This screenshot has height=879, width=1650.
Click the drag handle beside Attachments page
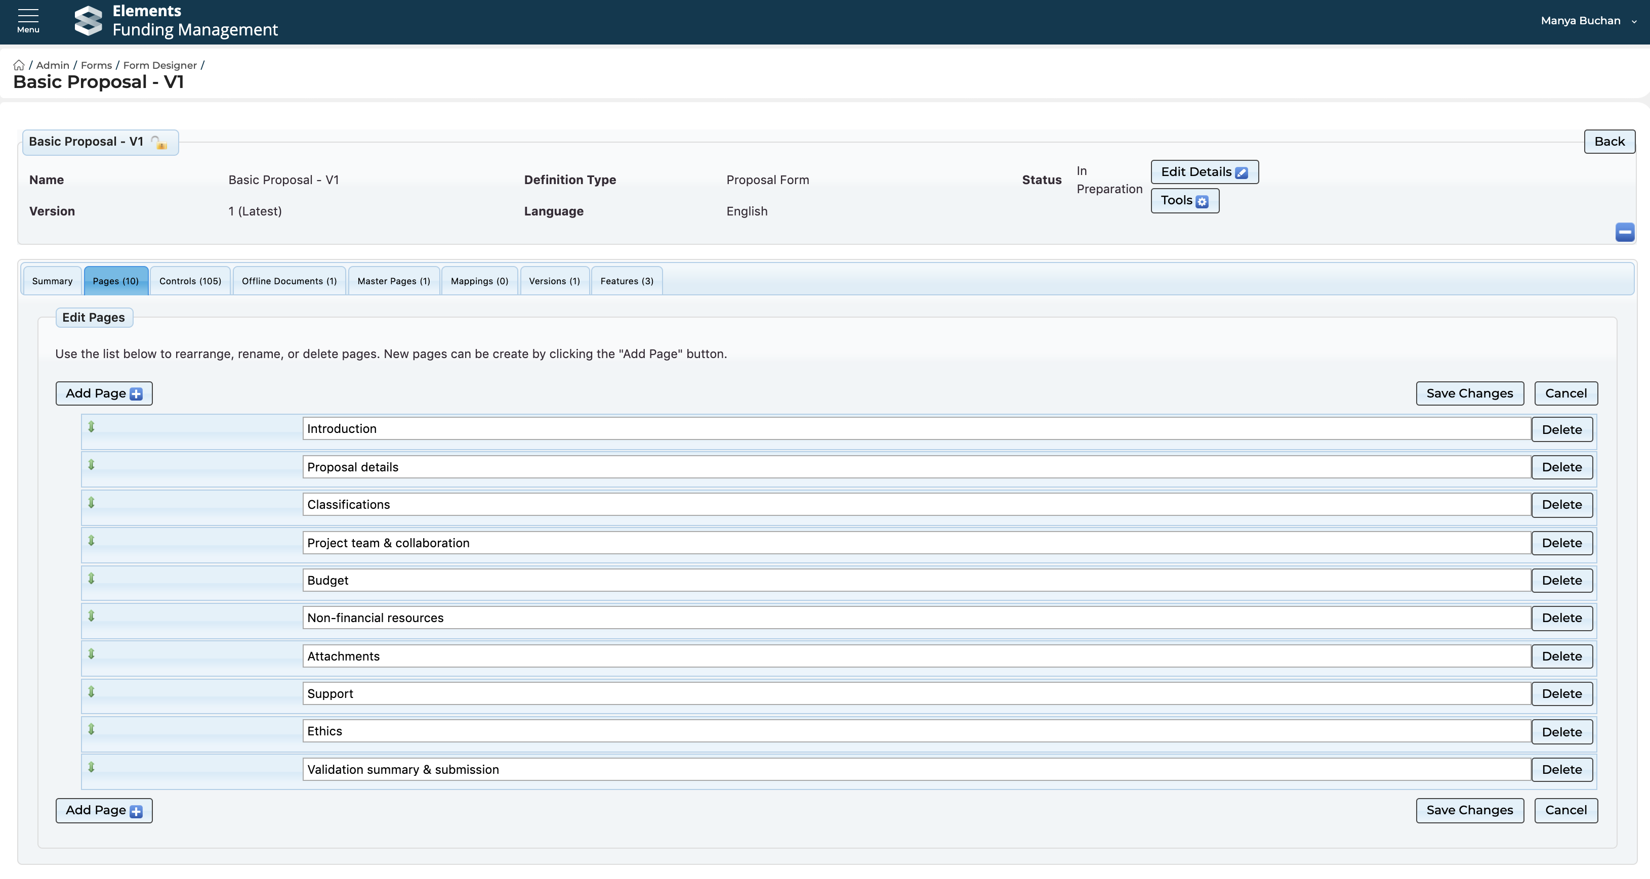[91, 653]
